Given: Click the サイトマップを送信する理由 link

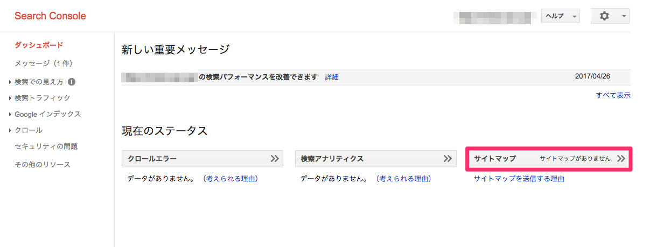Looking at the screenshot, I should [519, 179].
